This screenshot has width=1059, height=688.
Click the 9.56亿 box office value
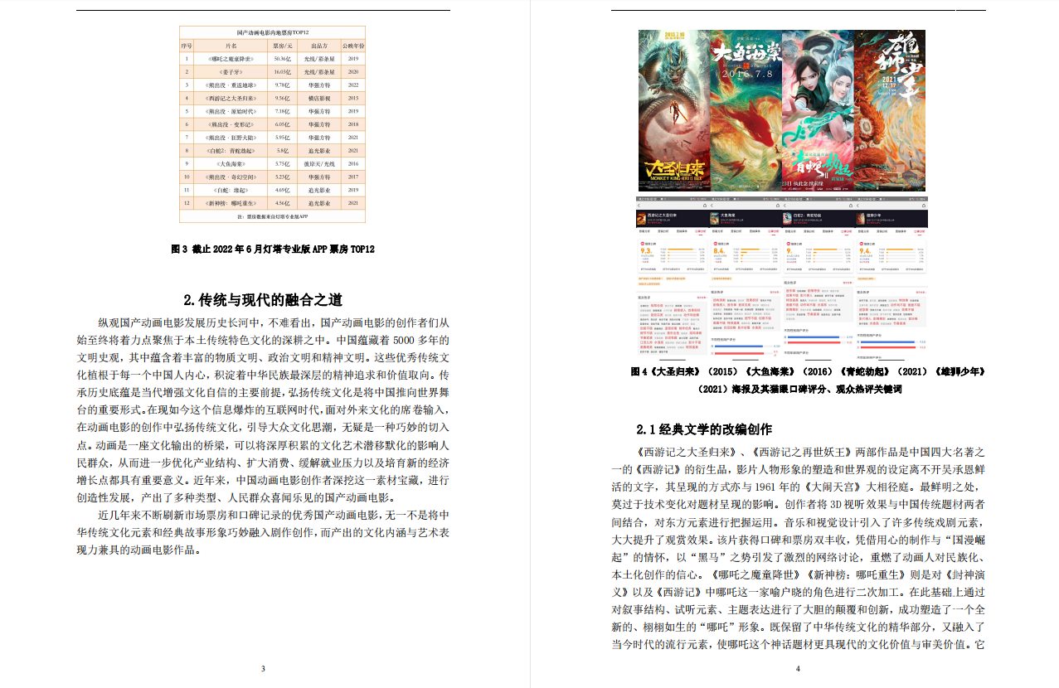[x=282, y=98]
